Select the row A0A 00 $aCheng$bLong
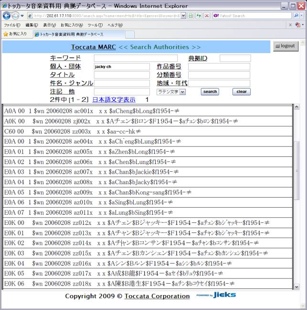Image resolution: width=307 pixels, height=310 pixels. click(148, 111)
